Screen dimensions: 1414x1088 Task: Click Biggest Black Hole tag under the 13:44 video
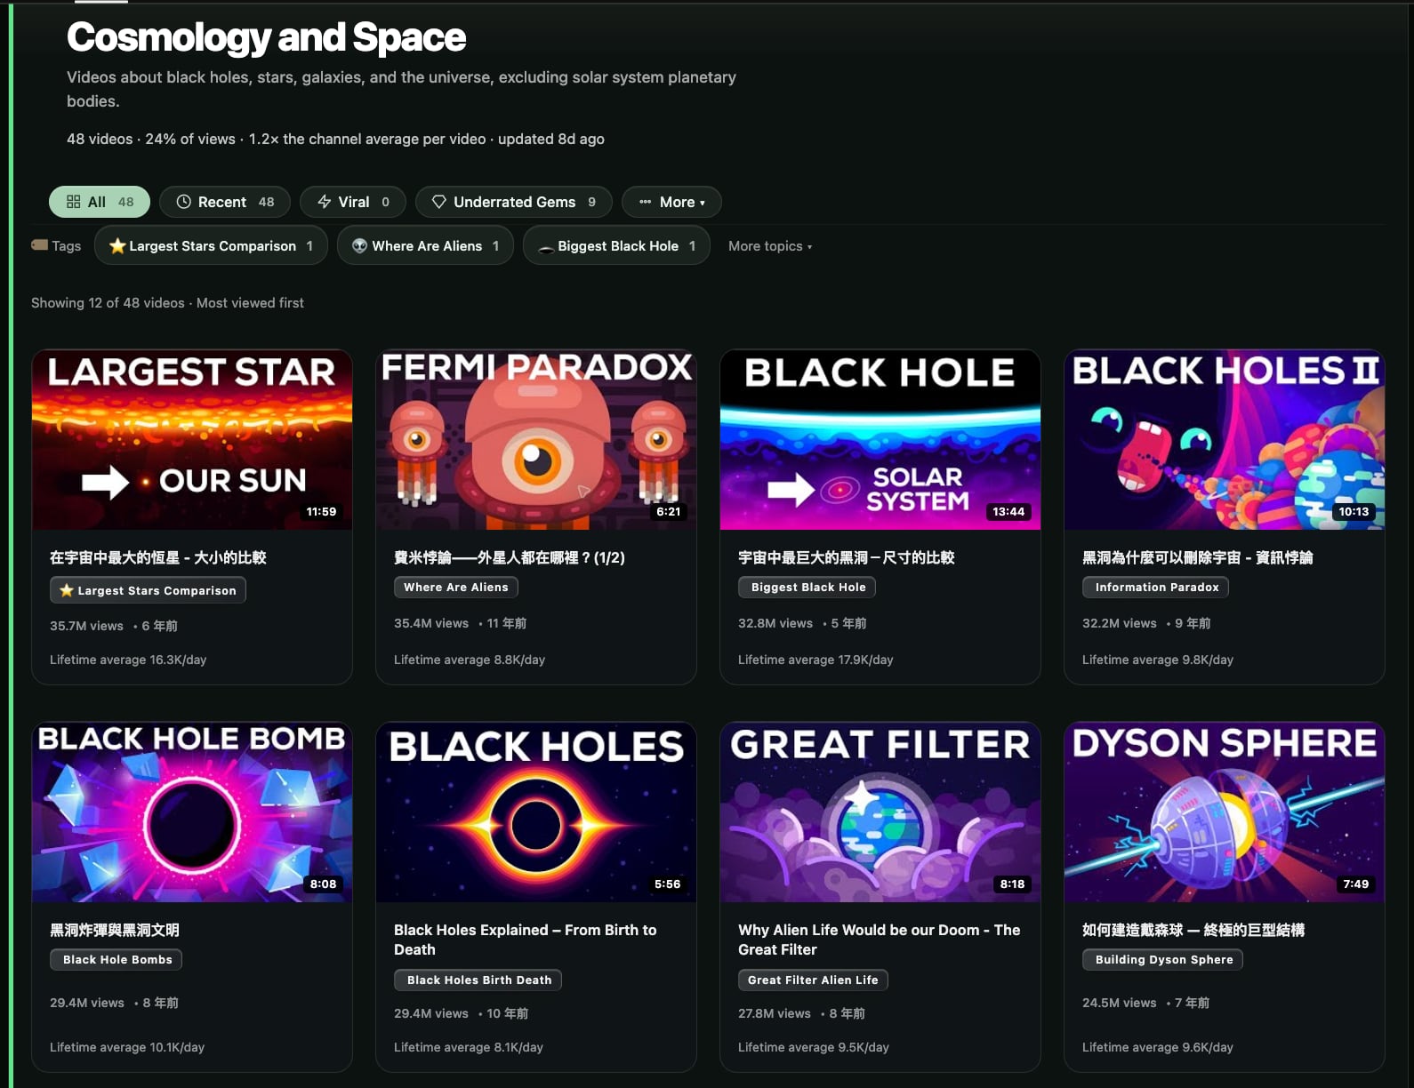click(x=808, y=587)
